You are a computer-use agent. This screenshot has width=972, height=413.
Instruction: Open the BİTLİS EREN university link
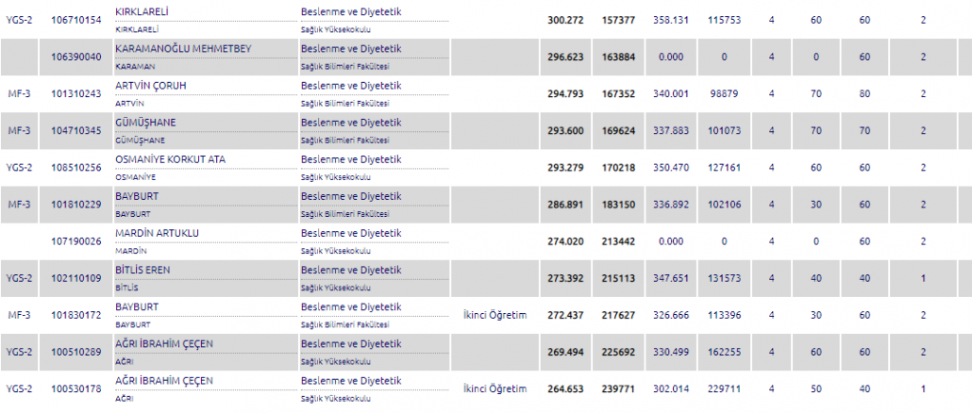144,270
